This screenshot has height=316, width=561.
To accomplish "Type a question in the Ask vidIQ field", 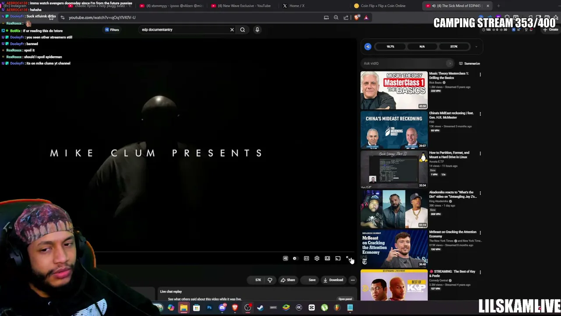I will point(404,64).
